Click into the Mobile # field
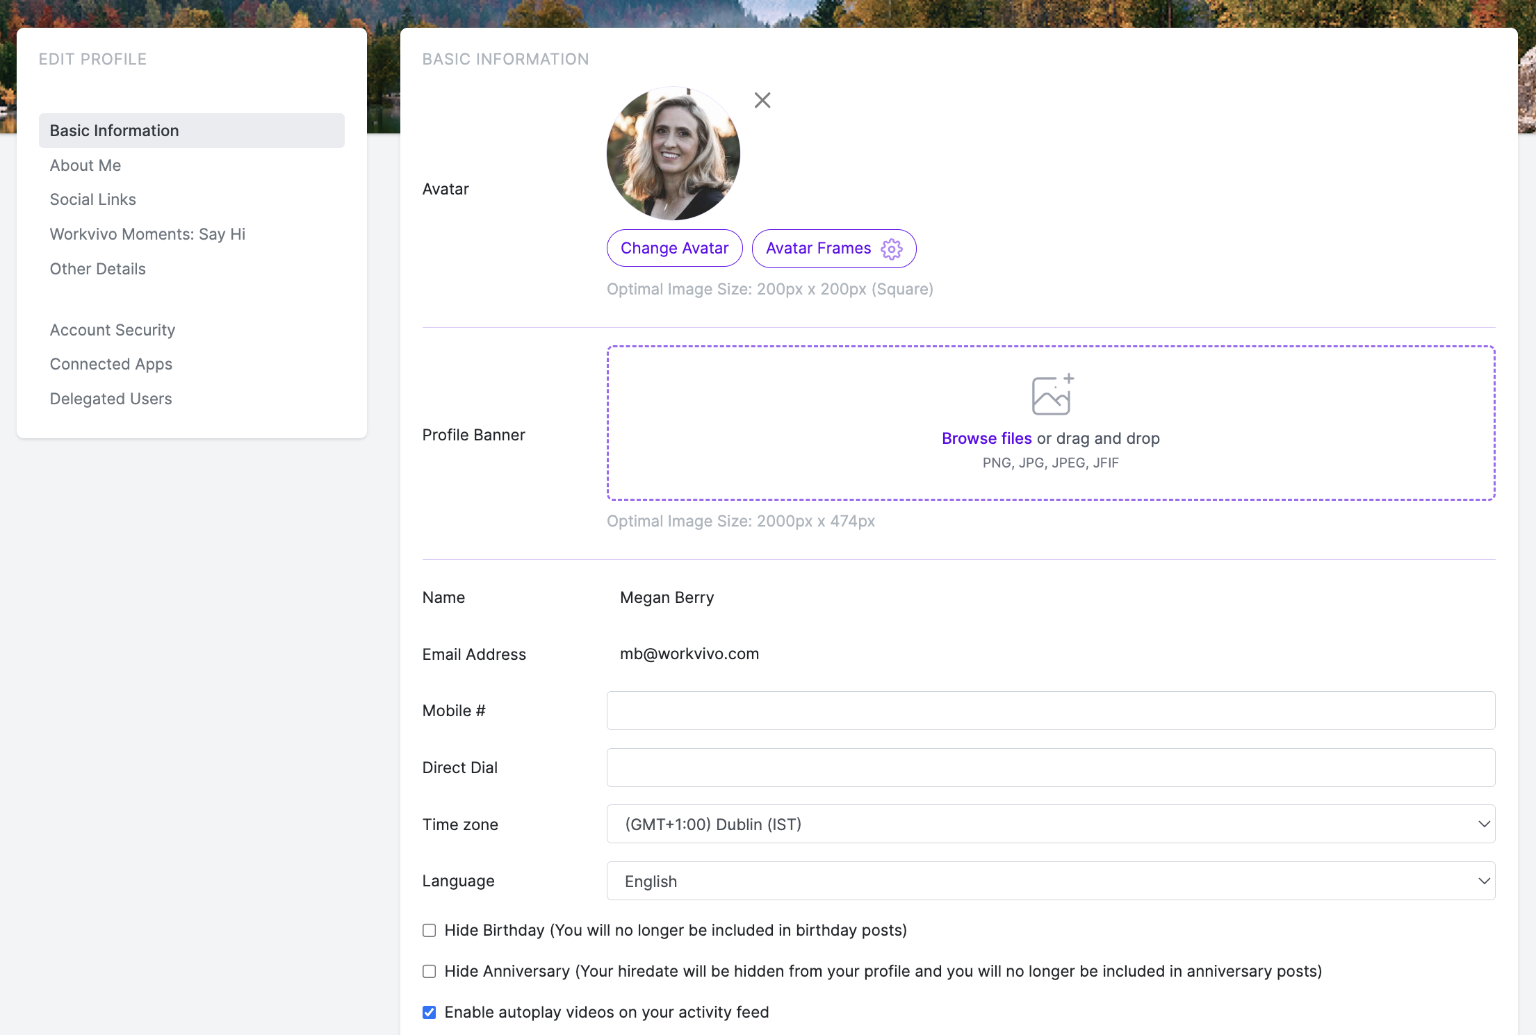This screenshot has height=1035, width=1536. 1051,711
